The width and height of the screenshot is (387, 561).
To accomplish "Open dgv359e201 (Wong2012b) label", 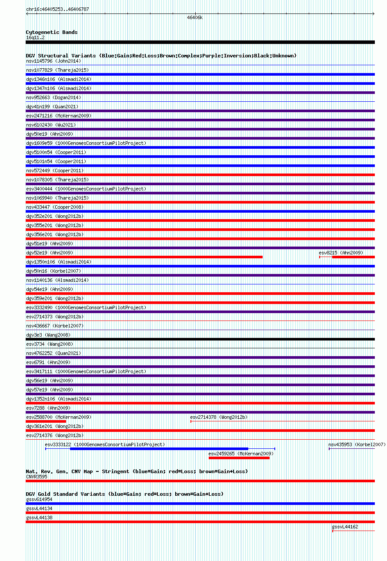I will [55, 298].
